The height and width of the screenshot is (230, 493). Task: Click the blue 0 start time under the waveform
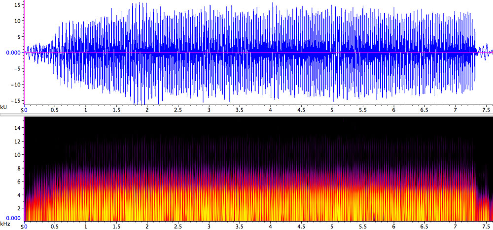click(x=26, y=110)
